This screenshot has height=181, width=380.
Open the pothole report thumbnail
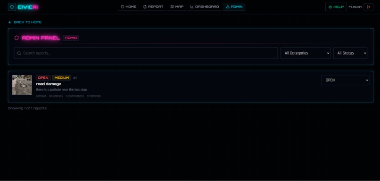click(22, 85)
